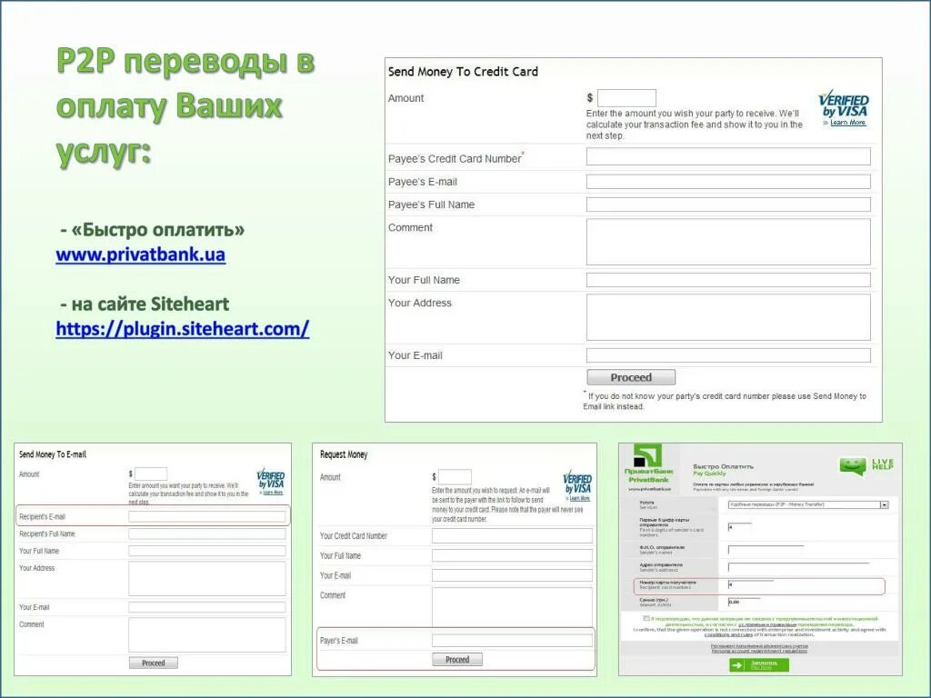Click Proceed in Request Money form
This screenshot has width=931, height=698.
point(457,660)
